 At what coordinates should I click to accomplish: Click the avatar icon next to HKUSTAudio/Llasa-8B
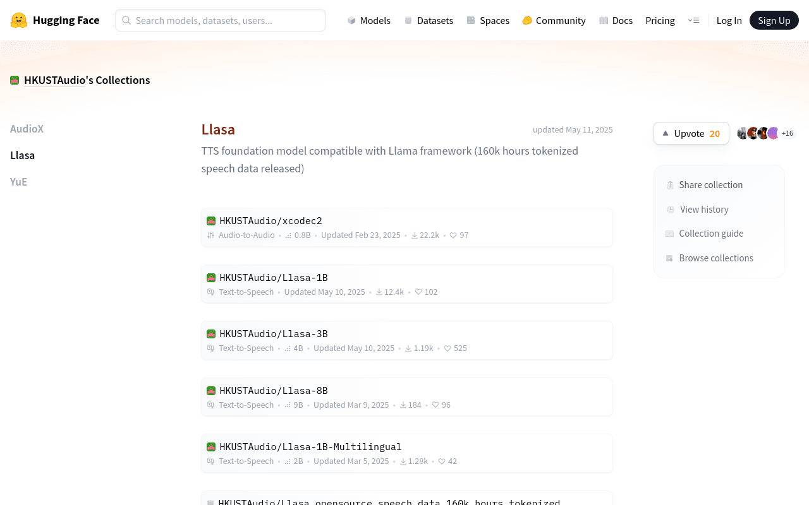tap(211, 391)
